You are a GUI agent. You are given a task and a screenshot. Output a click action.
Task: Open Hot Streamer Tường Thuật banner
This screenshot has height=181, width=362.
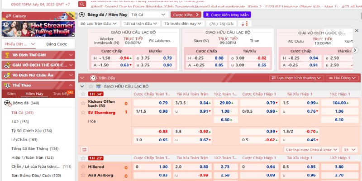38,29
